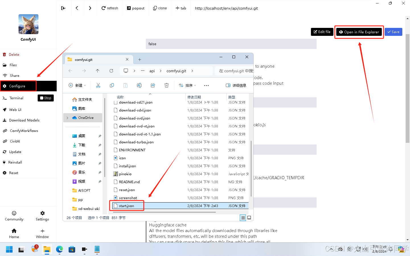
Task: Add a new tab in File Explorer
Action: pyautogui.click(x=140, y=59)
